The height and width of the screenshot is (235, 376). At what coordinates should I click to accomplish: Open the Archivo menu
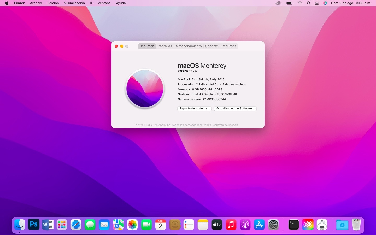tap(36, 3)
